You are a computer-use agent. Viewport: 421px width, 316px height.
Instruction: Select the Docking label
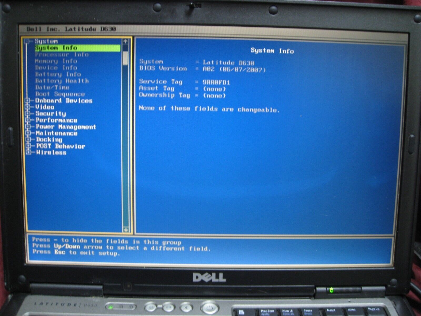49,139
